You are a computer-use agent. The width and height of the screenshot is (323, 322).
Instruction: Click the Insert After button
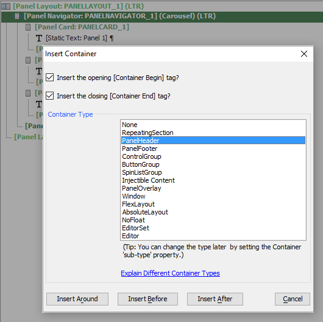[215, 299]
